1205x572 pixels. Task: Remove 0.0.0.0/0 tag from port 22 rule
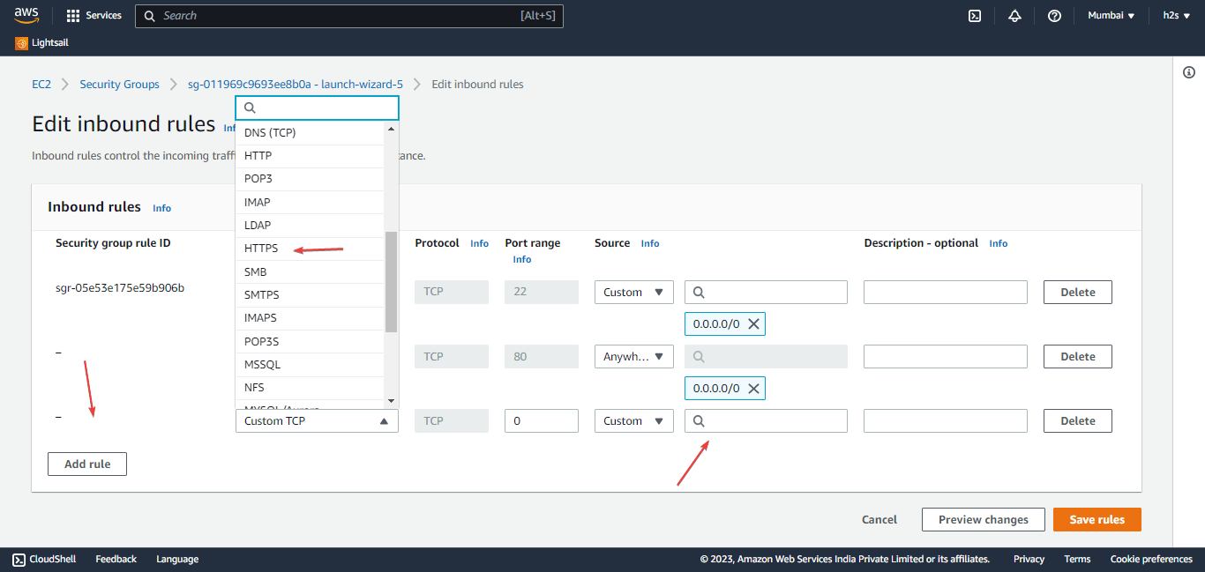click(x=753, y=324)
